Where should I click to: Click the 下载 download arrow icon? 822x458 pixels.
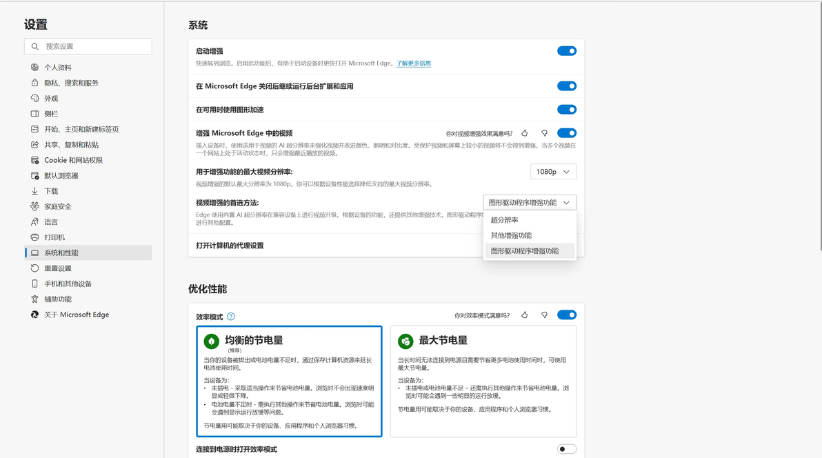(34, 191)
